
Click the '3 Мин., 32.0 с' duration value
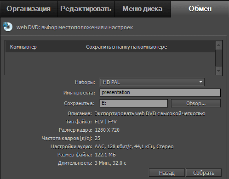point(110,163)
